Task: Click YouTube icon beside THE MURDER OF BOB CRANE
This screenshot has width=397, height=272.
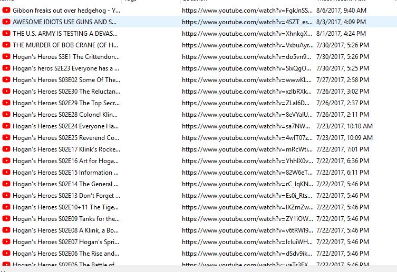Action: point(6,45)
